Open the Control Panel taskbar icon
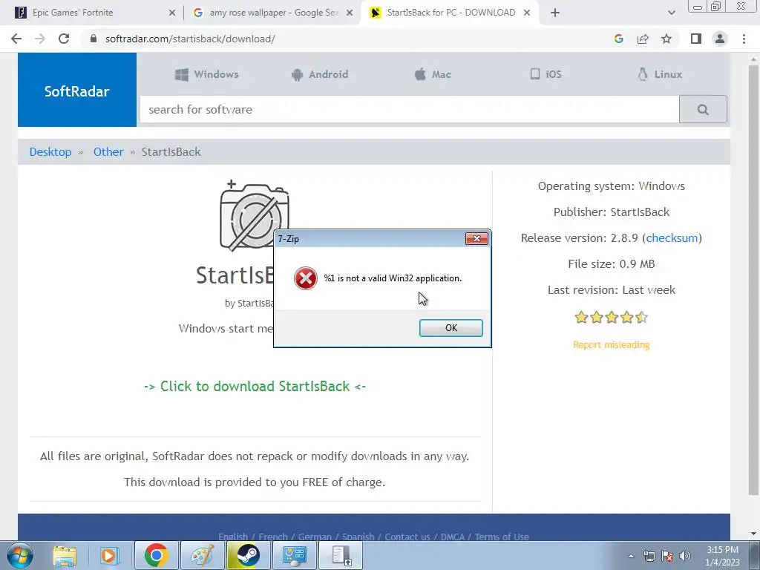 [x=294, y=555]
